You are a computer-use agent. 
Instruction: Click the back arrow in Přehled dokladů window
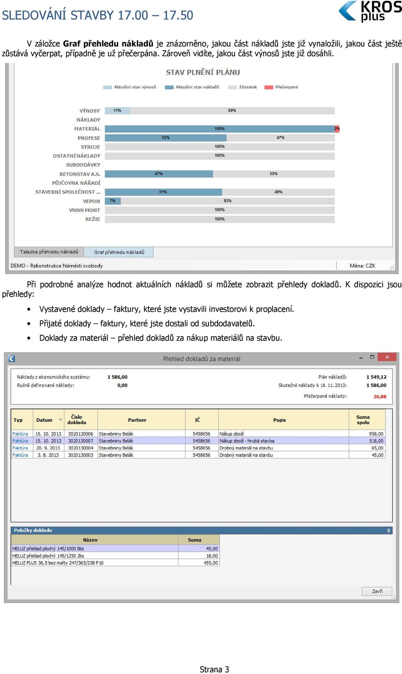[11, 358]
